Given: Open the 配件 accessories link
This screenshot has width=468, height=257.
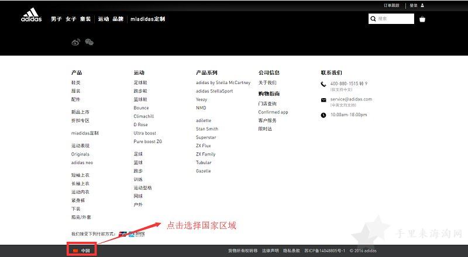Looking at the screenshot, I should point(76,99).
